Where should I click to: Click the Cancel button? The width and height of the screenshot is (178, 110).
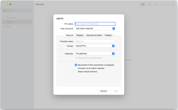(x=103, y=91)
